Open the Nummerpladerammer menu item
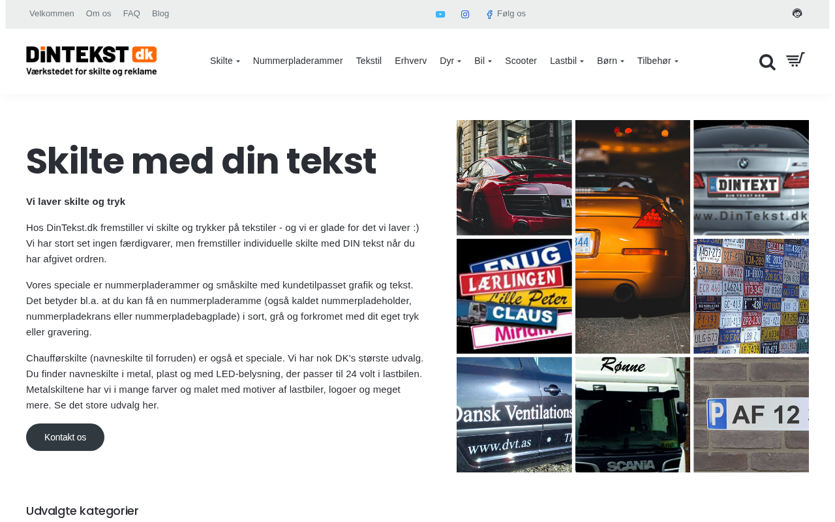Image resolution: width=835 pixels, height=522 pixels. pos(297,61)
